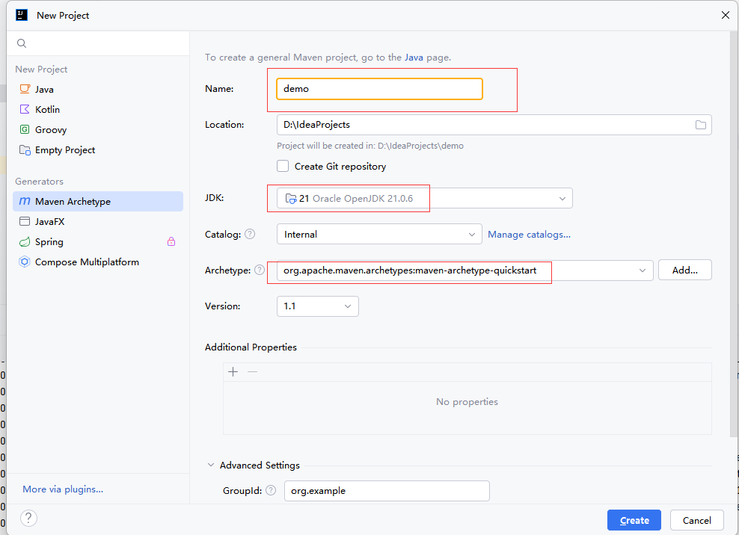This screenshot has height=535, width=739.
Task: Click the Name input field containing demo
Action: (x=379, y=89)
